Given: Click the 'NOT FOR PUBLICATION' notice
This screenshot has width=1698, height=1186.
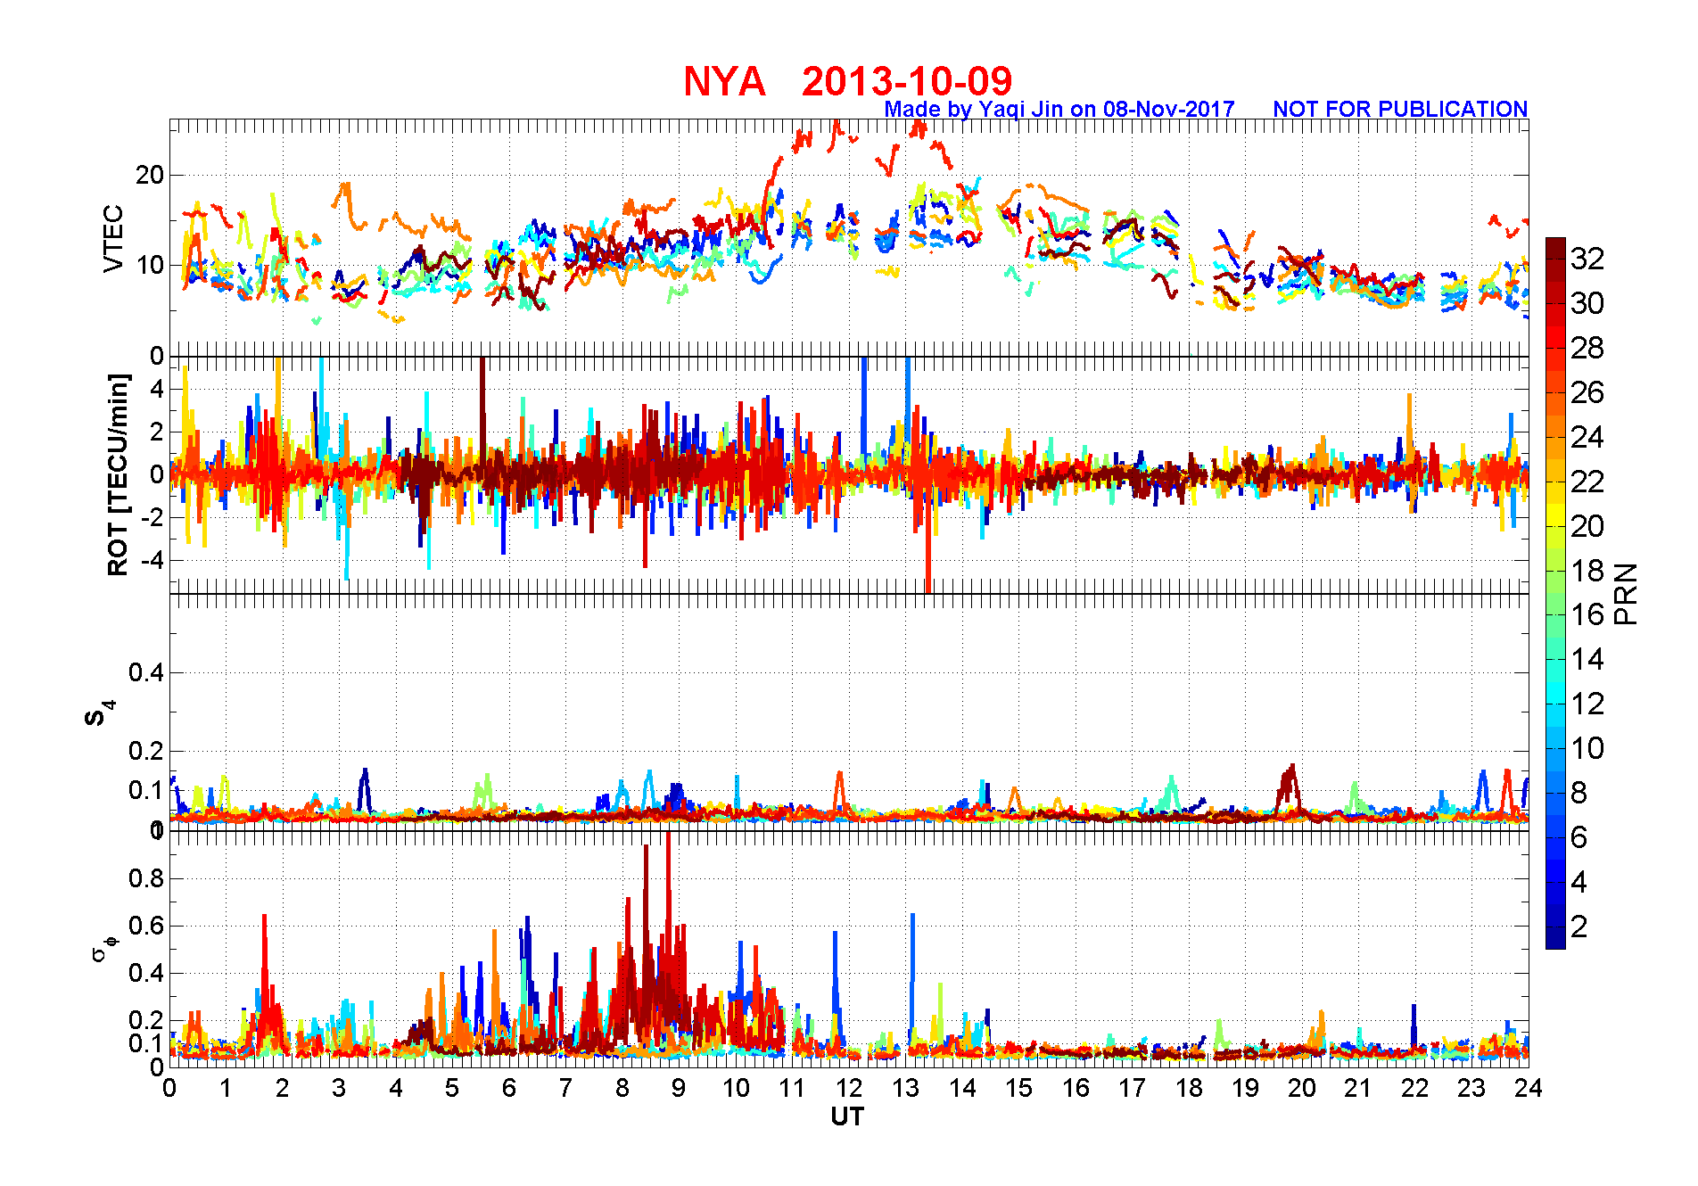Looking at the screenshot, I should coord(1400,109).
